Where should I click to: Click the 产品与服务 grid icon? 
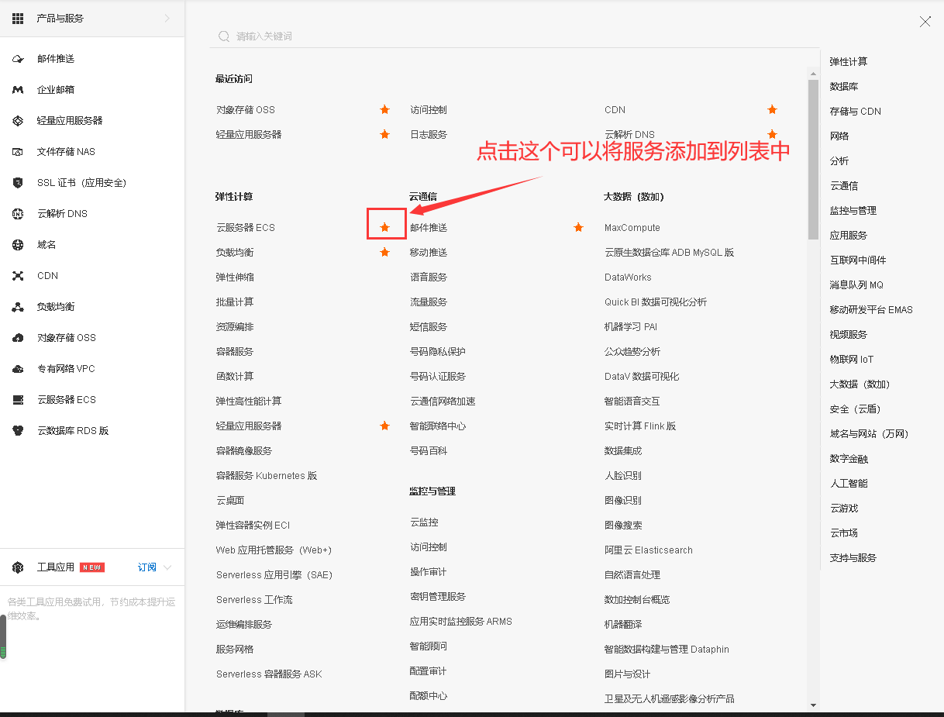pos(18,18)
